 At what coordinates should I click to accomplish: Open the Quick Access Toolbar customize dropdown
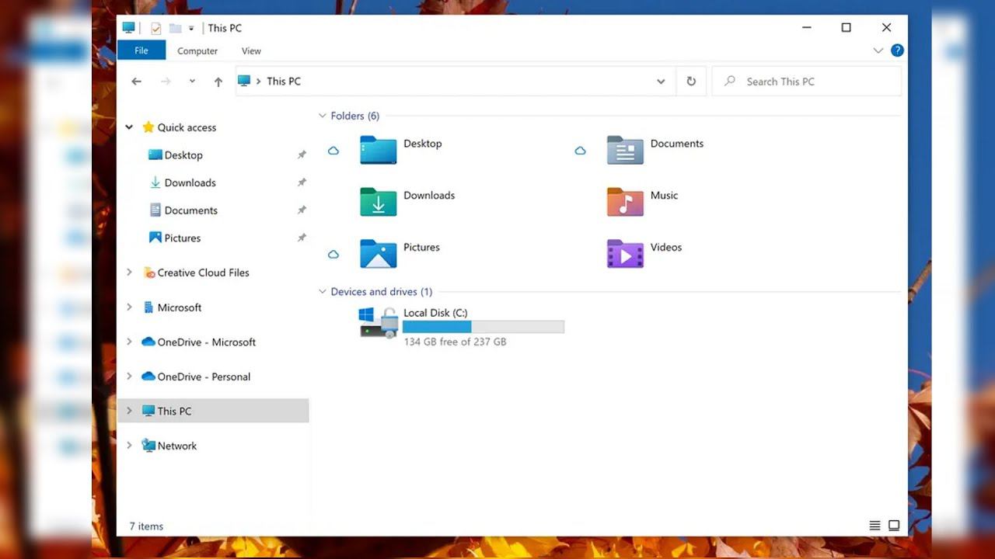tap(191, 29)
